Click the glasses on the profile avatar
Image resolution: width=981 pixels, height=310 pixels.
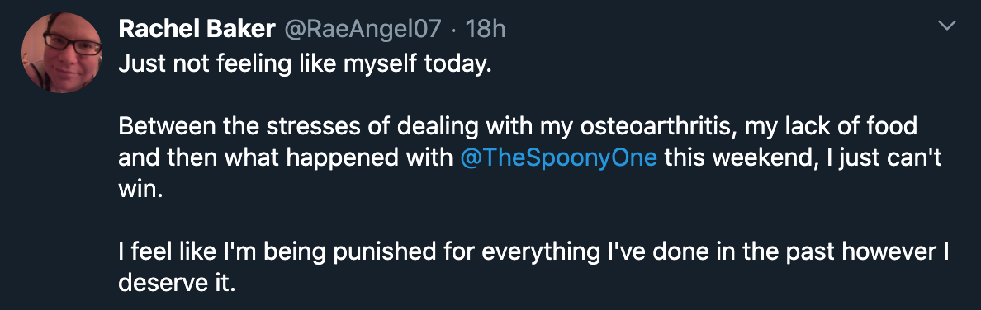pos(73,43)
